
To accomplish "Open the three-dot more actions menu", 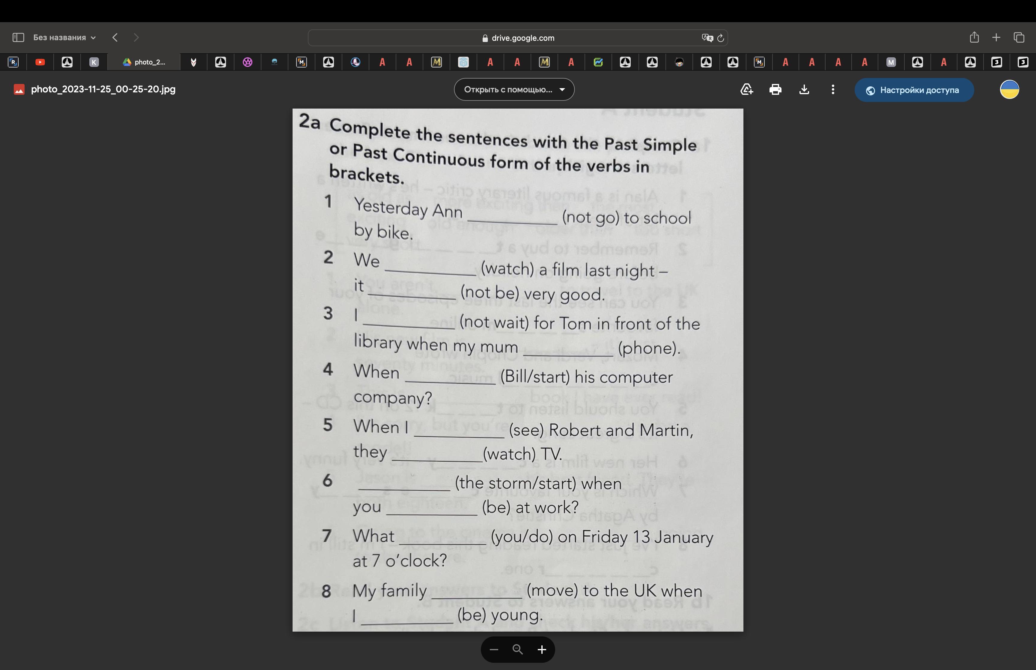I will pyautogui.click(x=832, y=90).
